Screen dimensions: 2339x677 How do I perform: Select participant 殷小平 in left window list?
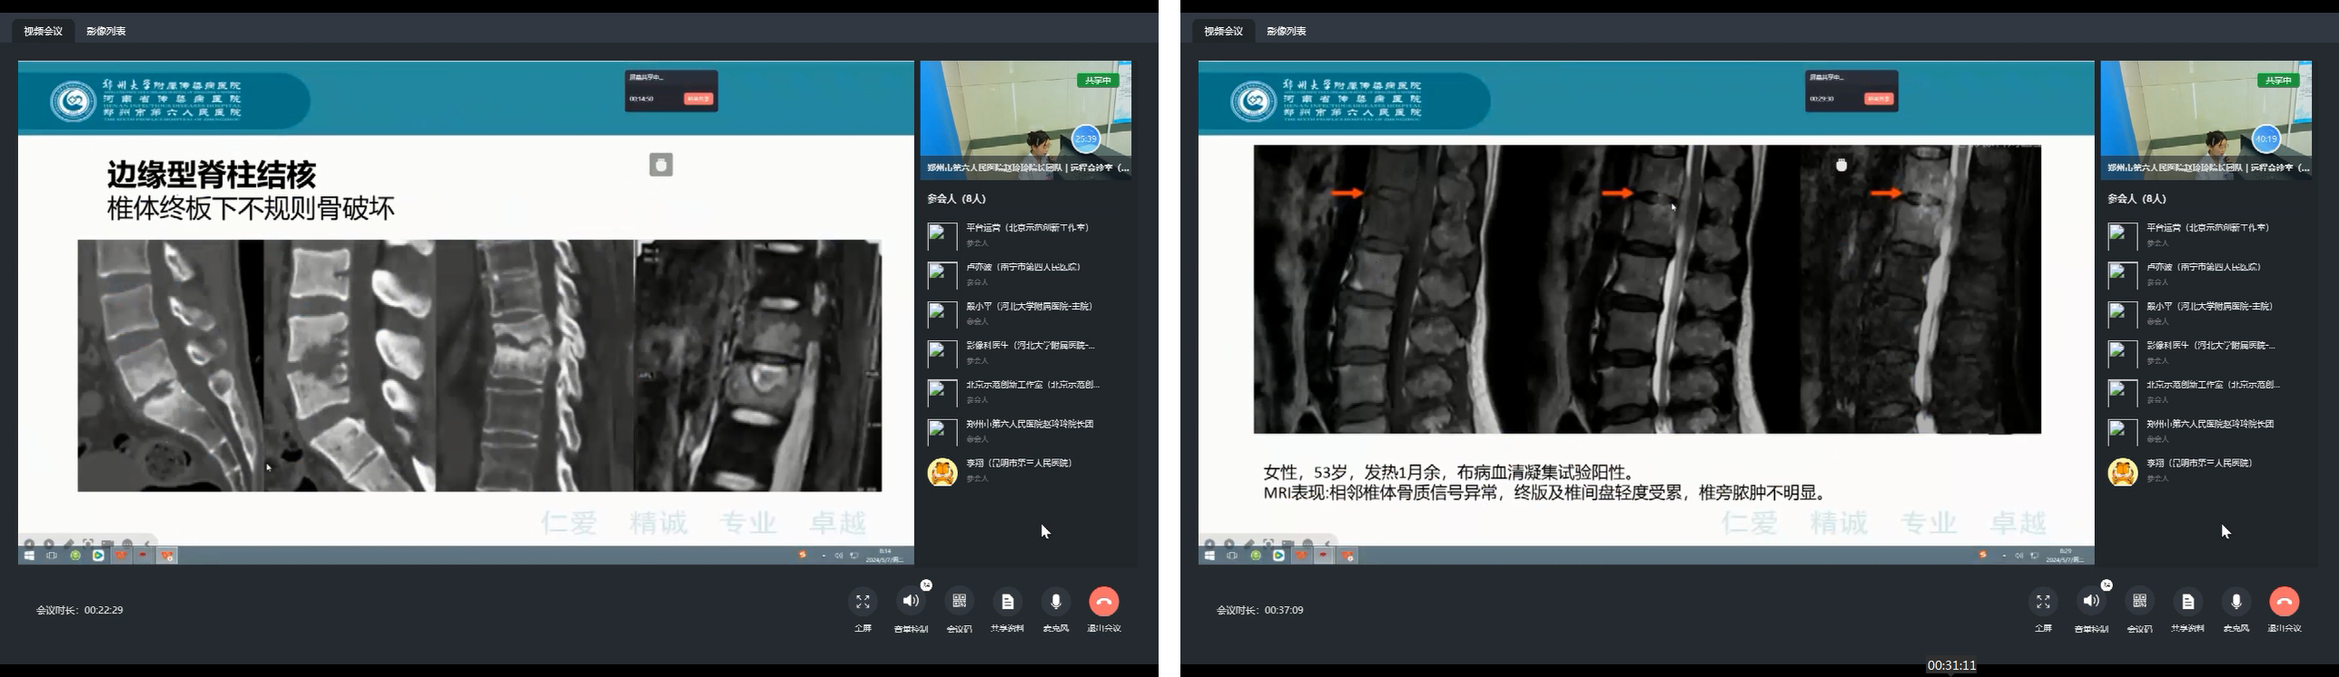point(1026,313)
